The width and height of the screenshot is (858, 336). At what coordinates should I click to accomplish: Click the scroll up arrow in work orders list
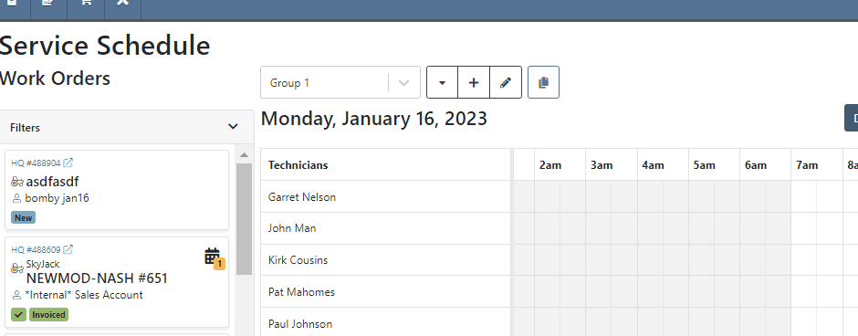[x=244, y=155]
